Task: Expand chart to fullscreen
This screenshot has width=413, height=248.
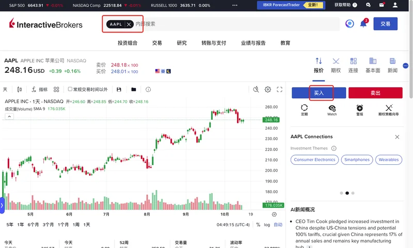Action: coord(280,89)
